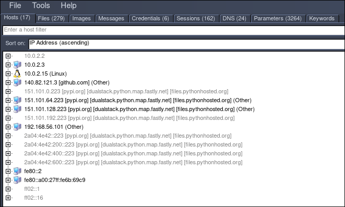Expand the 2a04:4e42::223 host node

(8, 136)
